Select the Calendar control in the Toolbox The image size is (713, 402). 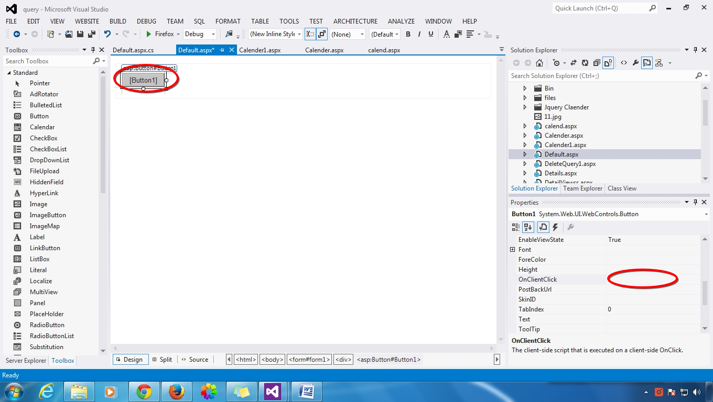(x=42, y=127)
